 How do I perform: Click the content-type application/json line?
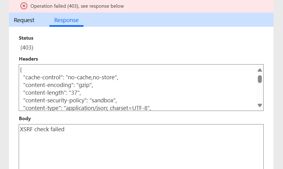tap(87, 108)
